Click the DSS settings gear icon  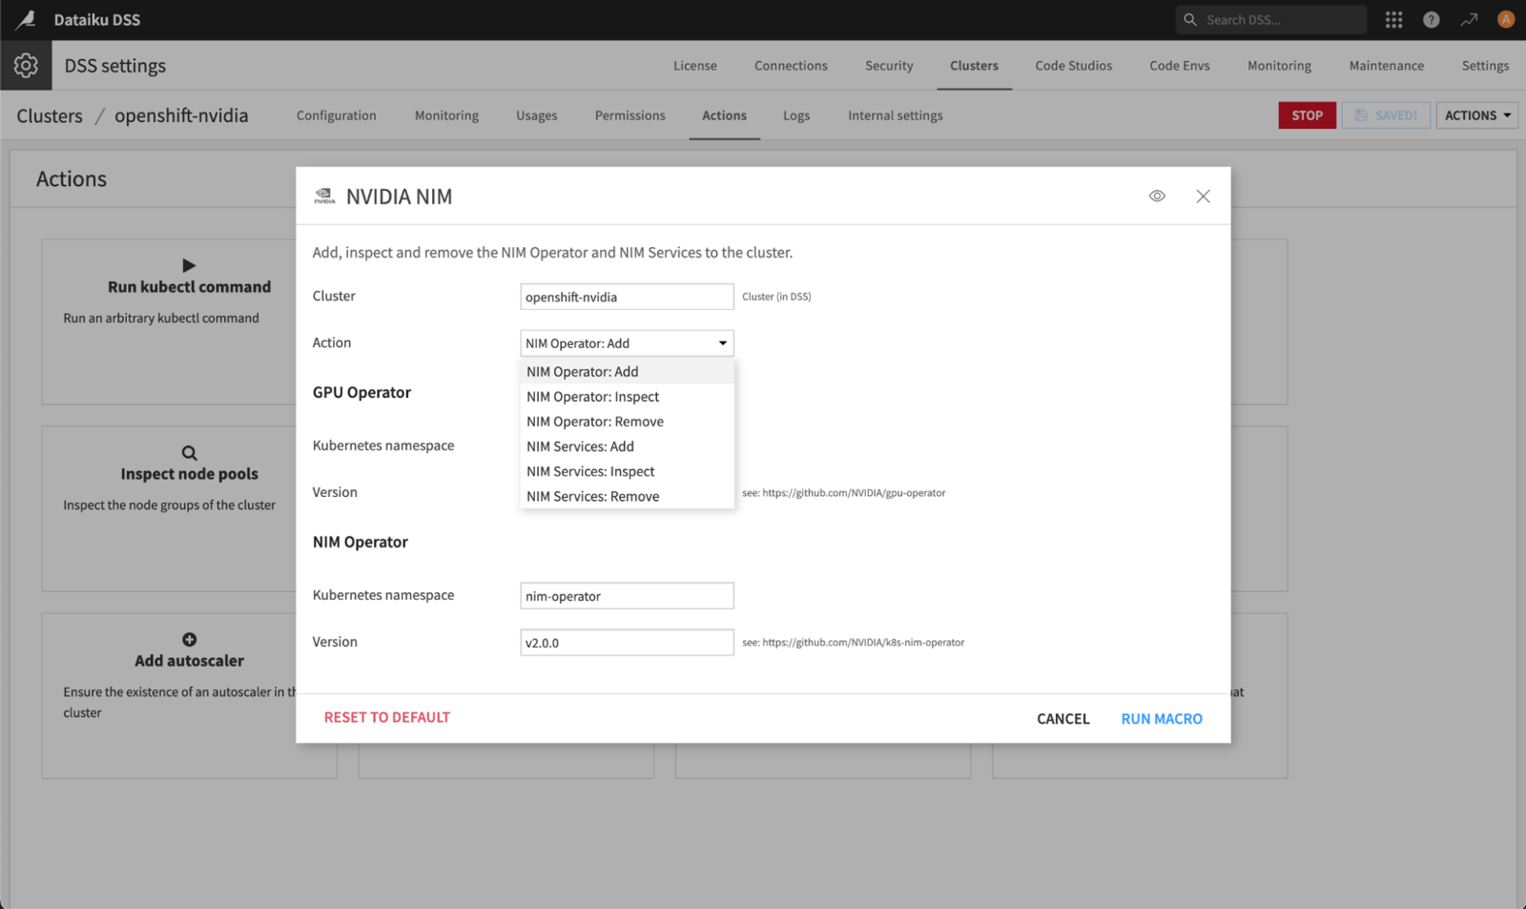pyautogui.click(x=26, y=65)
